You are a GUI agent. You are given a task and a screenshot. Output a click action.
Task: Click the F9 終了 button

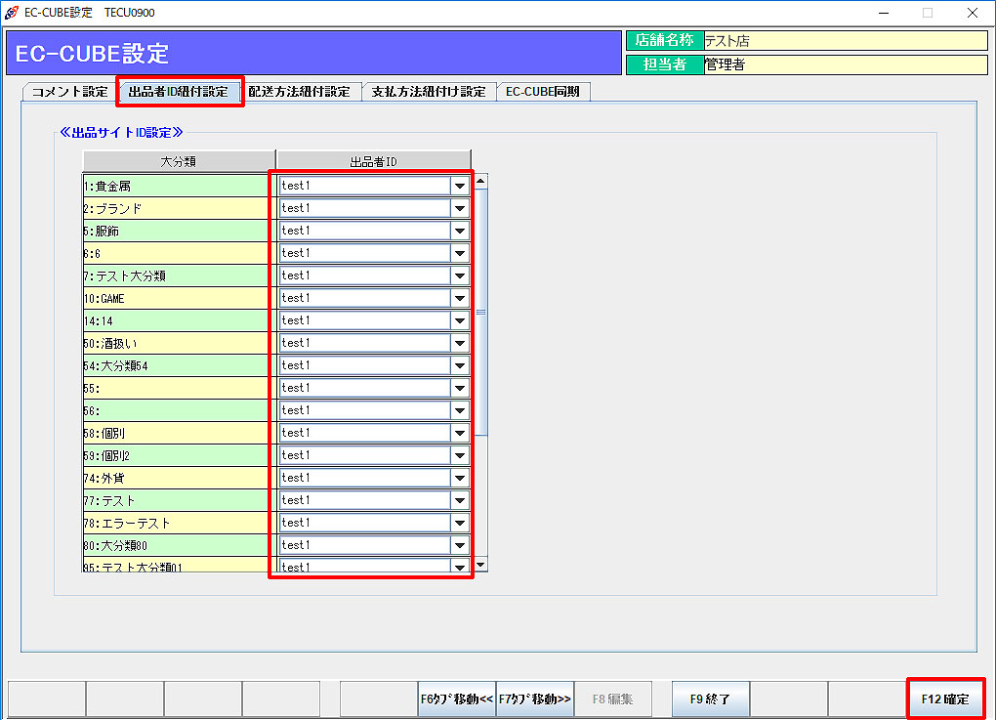[x=710, y=699]
